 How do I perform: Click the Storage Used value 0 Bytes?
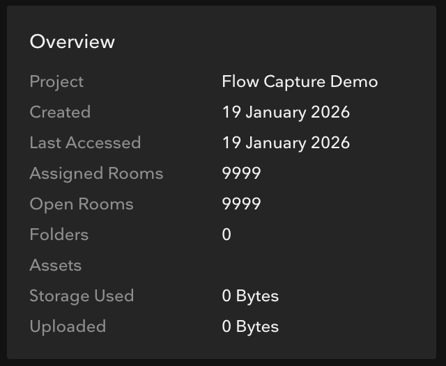pyautogui.click(x=250, y=296)
